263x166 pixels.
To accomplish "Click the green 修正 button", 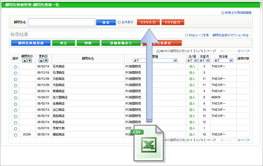I will click(x=63, y=43).
